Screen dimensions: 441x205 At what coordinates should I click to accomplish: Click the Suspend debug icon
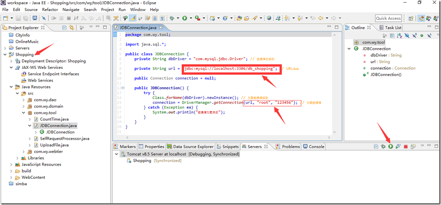pyautogui.click(x=61, y=18)
